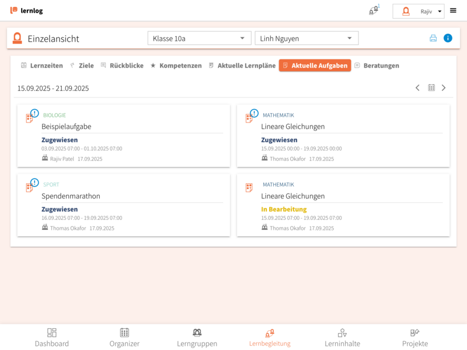Go to next week arrow
Screen dimensions: 467x350
(x=444, y=88)
